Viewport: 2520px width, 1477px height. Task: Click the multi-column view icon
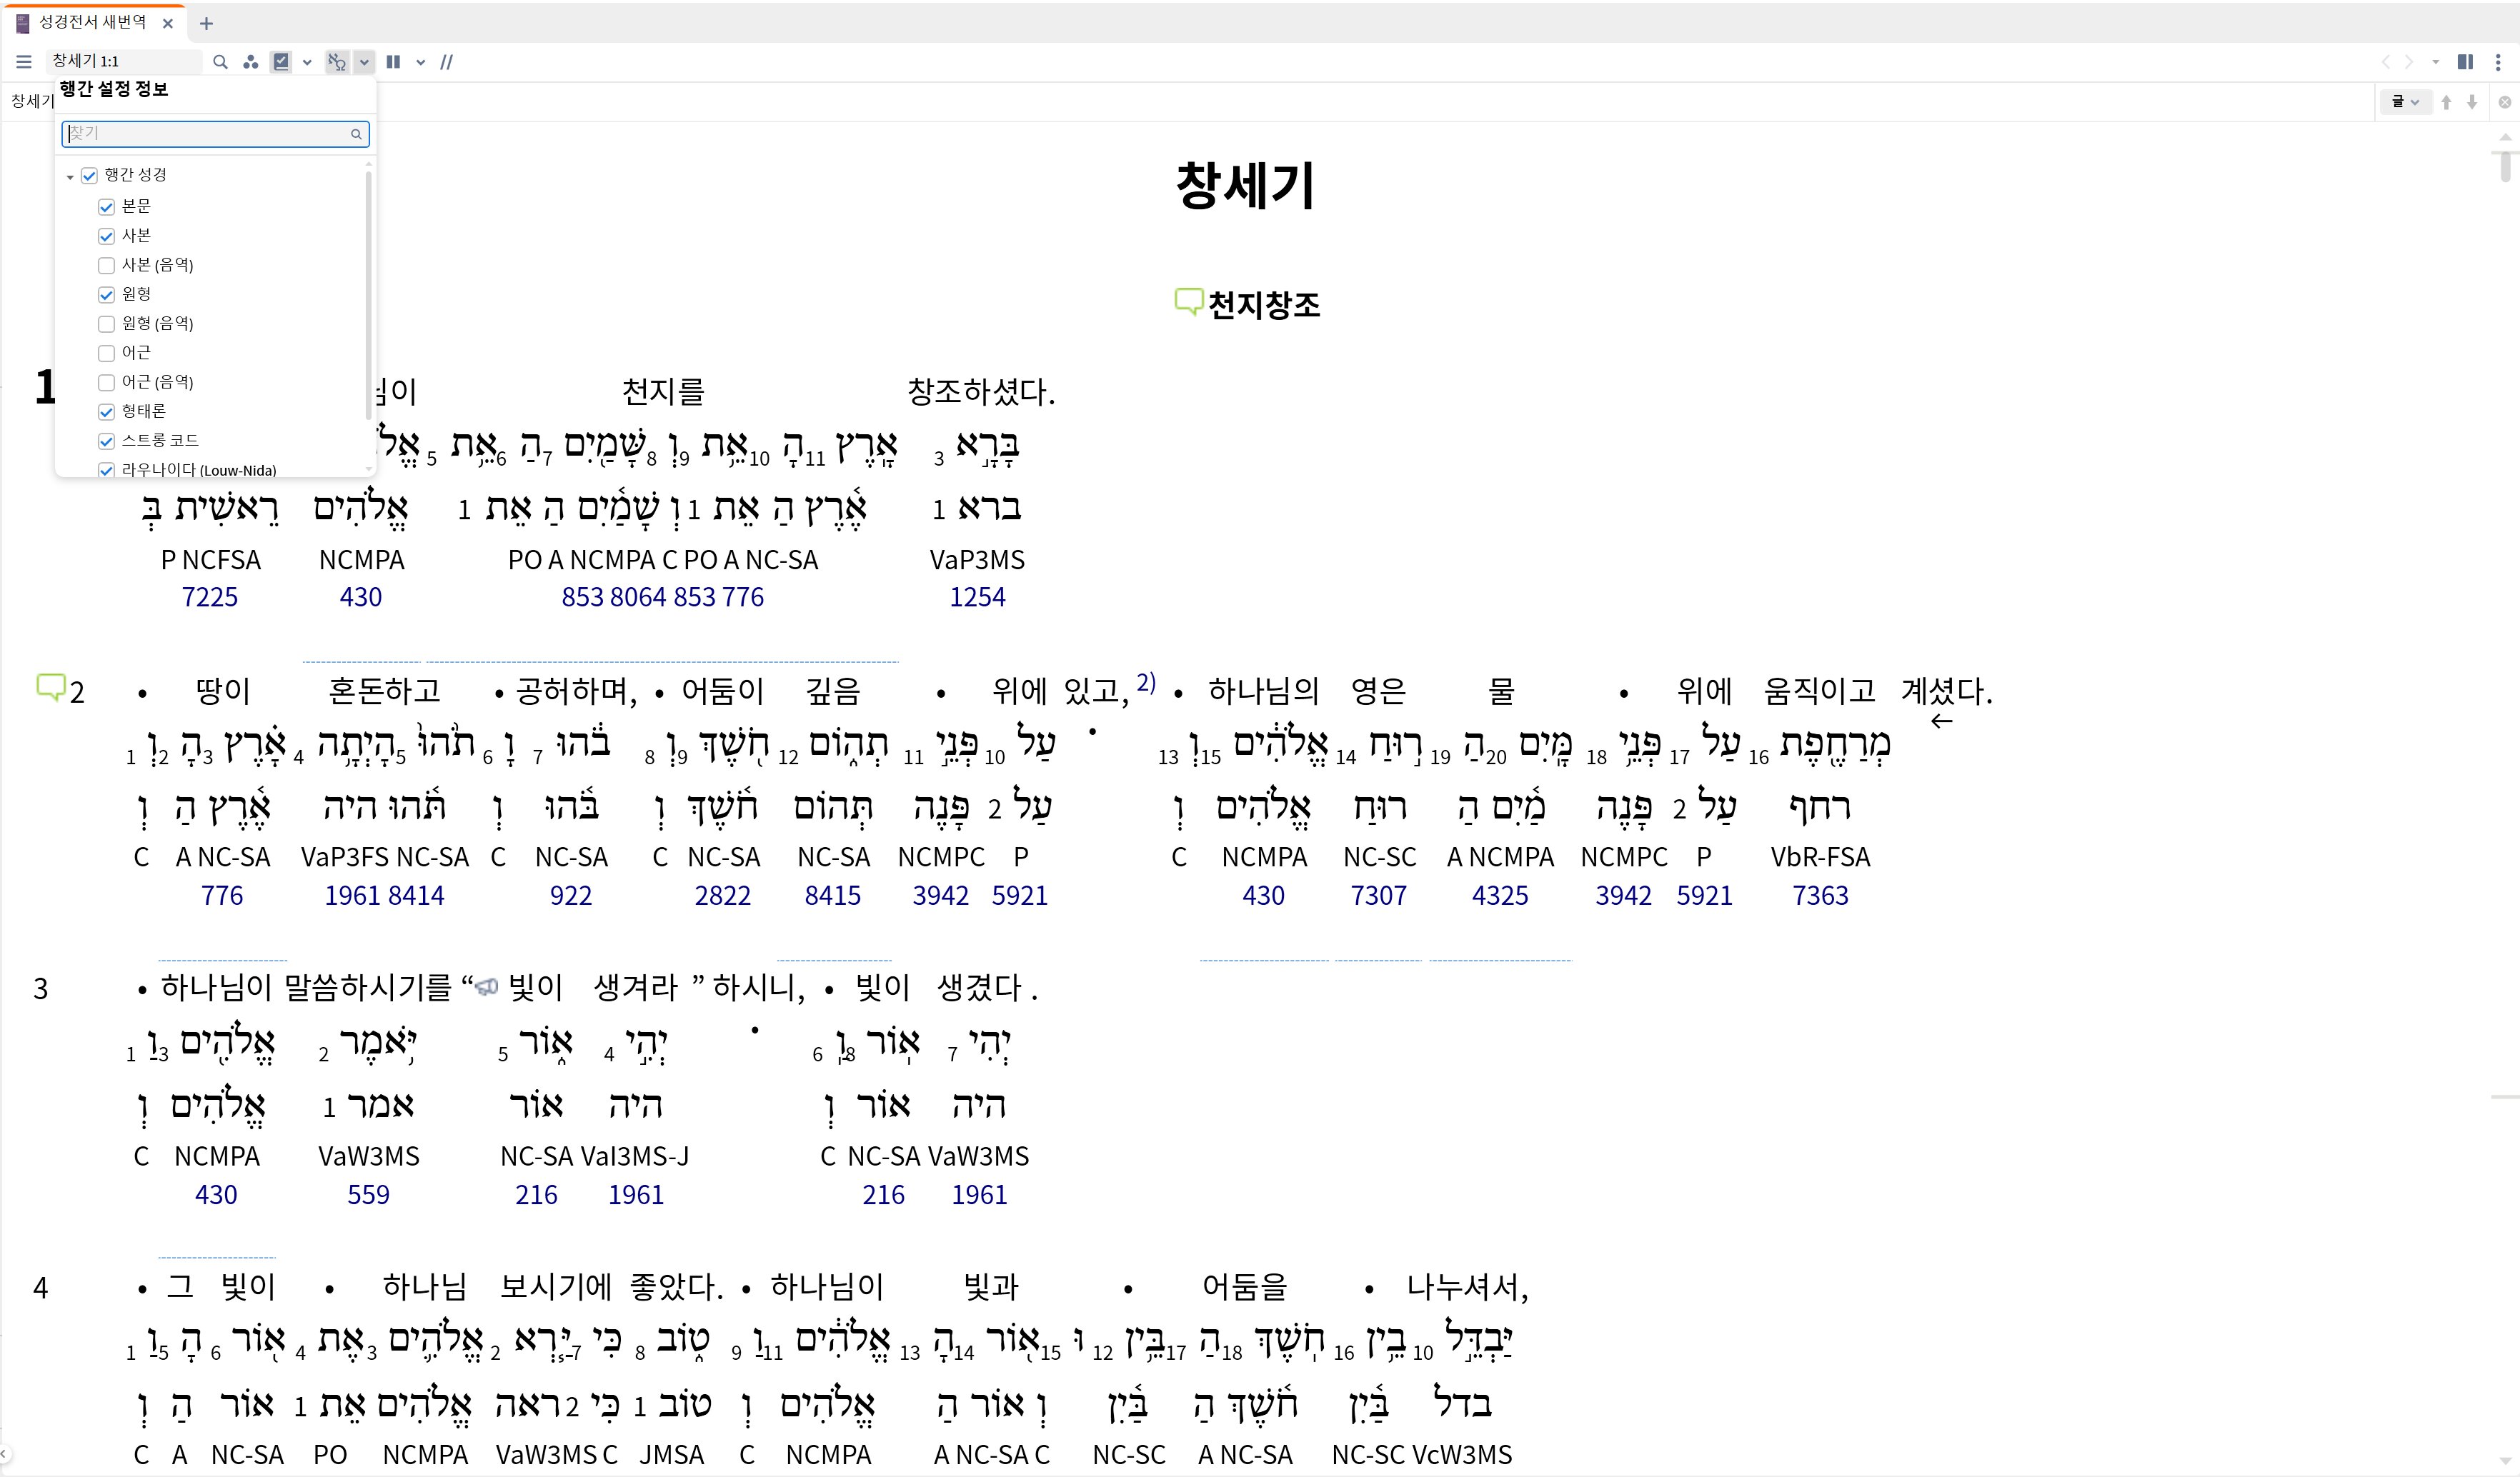pyautogui.click(x=393, y=62)
